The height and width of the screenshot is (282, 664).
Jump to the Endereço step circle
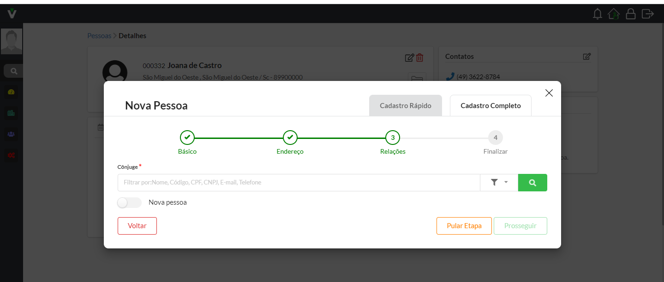tap(290, 137)
